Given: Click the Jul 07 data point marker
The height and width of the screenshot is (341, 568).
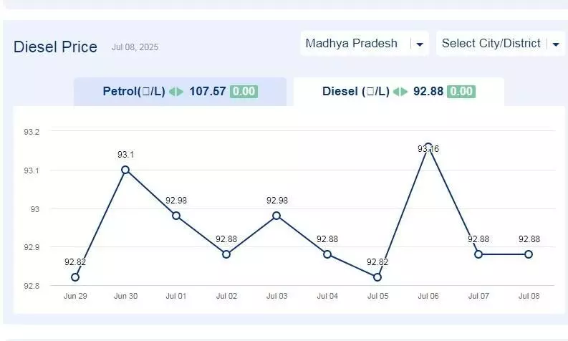Looking at the screenshot, I should [478, 254].
